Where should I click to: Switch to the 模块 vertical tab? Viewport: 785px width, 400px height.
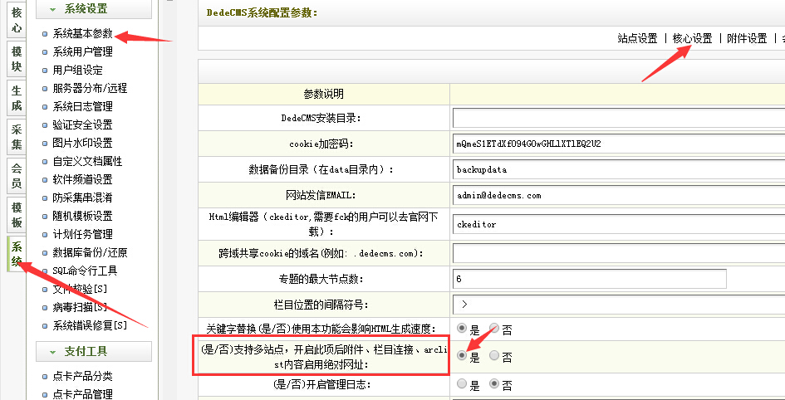coord(17,60)
